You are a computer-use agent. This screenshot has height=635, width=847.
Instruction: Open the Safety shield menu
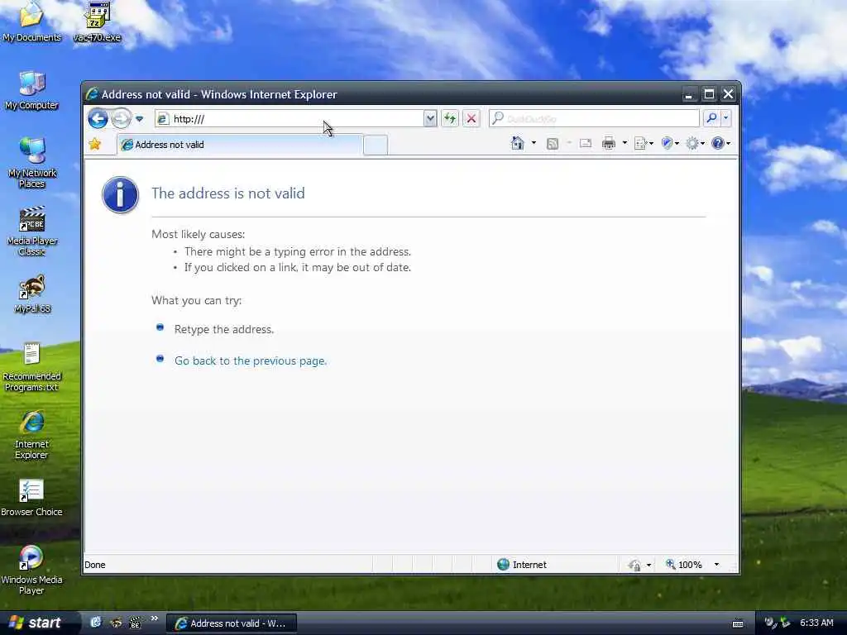click(670, 143)
